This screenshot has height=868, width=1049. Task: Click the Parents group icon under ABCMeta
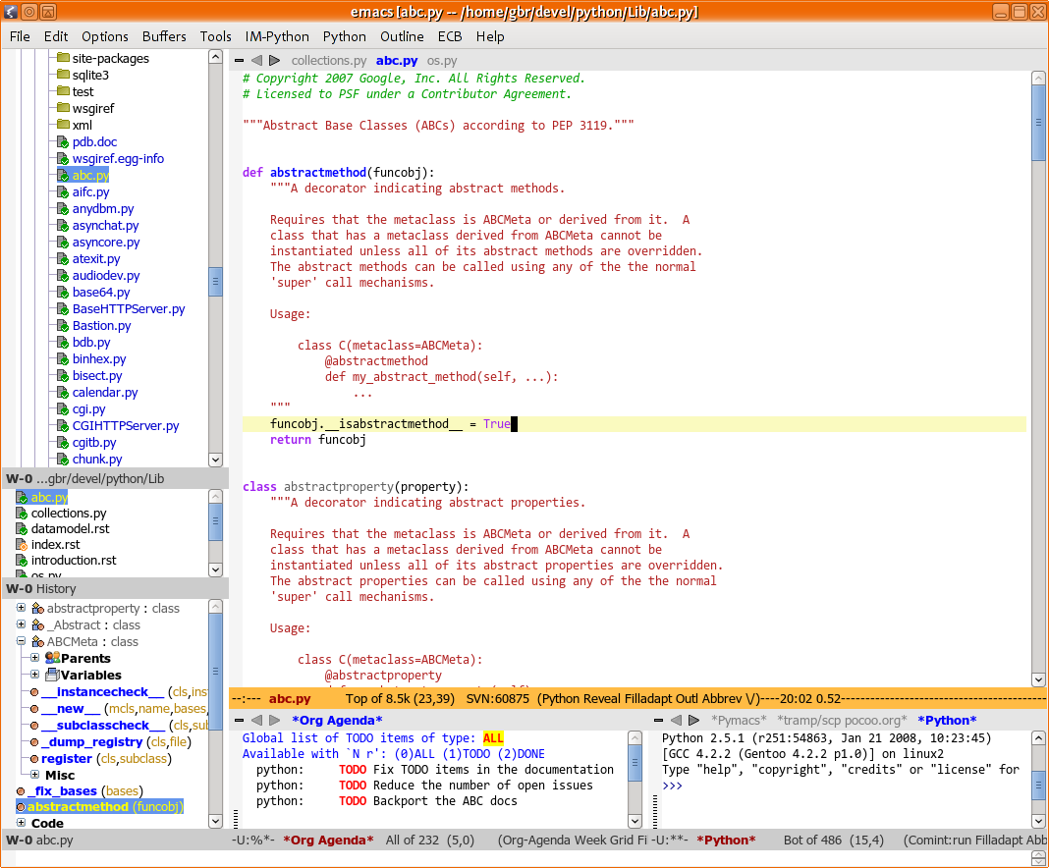click(x=52, y=658)
